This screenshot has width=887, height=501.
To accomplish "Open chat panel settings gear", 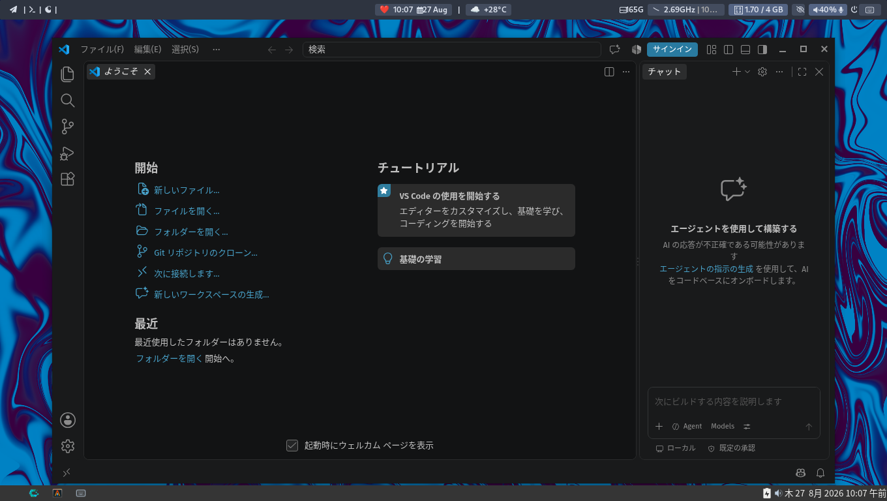I will click(x=762, y=72).
